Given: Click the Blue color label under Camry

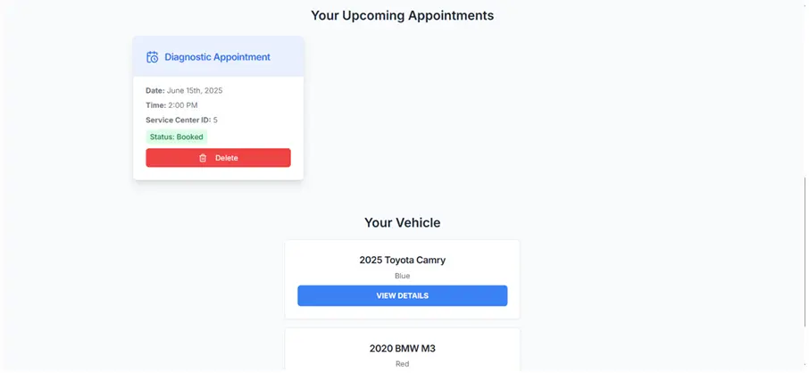Looking at the screenshot, I should coord(402,276).
